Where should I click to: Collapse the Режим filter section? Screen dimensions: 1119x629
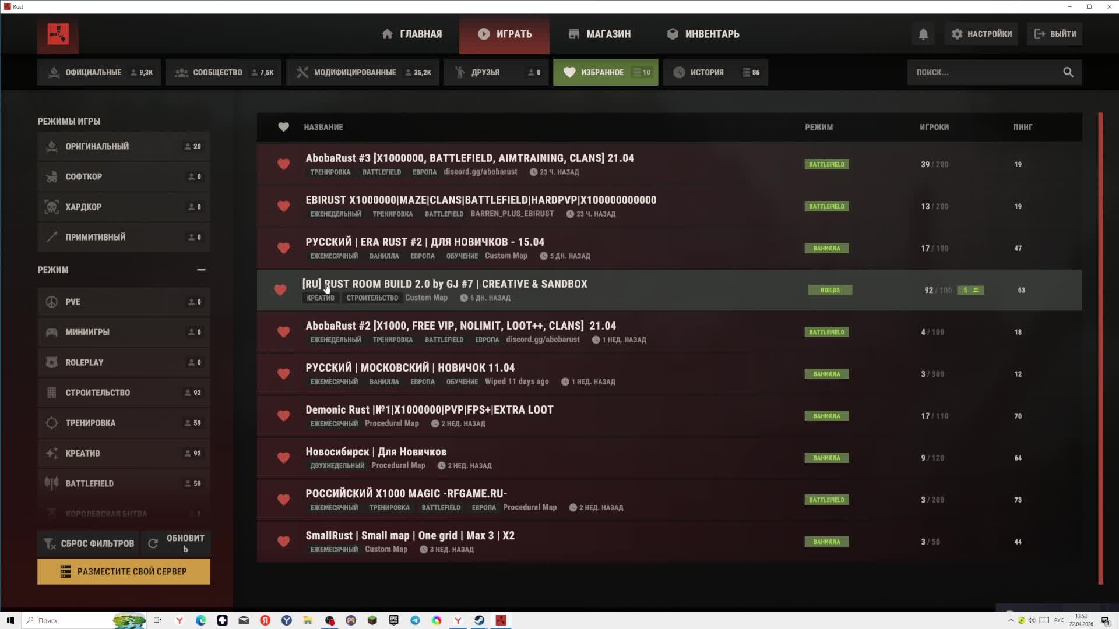point(201,270)
